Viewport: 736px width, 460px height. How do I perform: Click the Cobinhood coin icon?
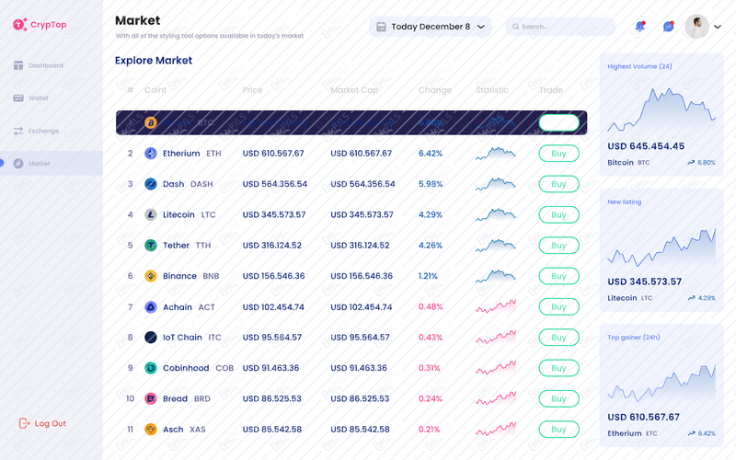pos(151,368)
